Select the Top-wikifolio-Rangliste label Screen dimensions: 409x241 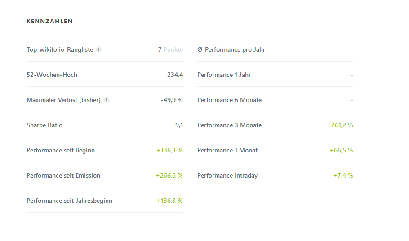60,49
